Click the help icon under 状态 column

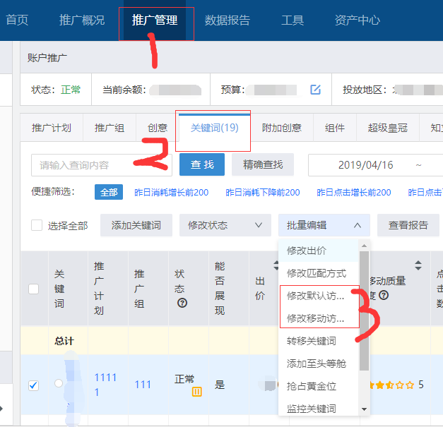tap(182, 303)
